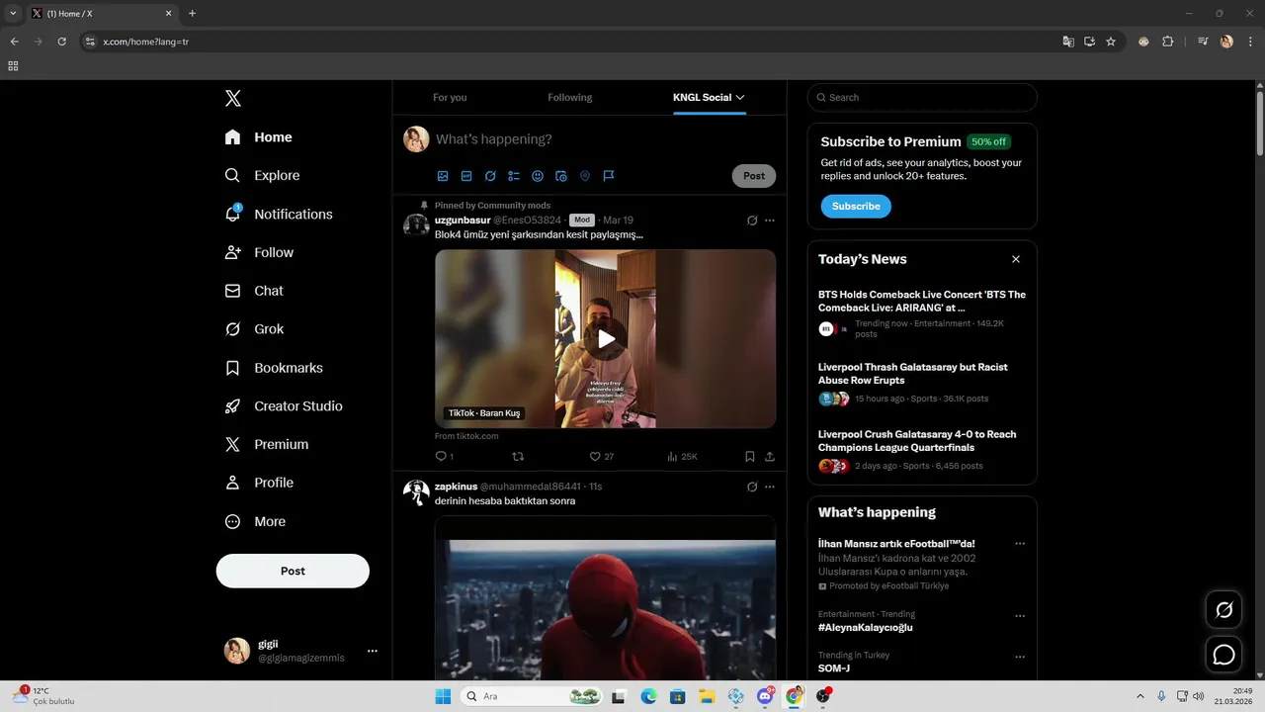Open the Follow people page
Viewport: 1265px width, 712px height.
pos(259,252)
